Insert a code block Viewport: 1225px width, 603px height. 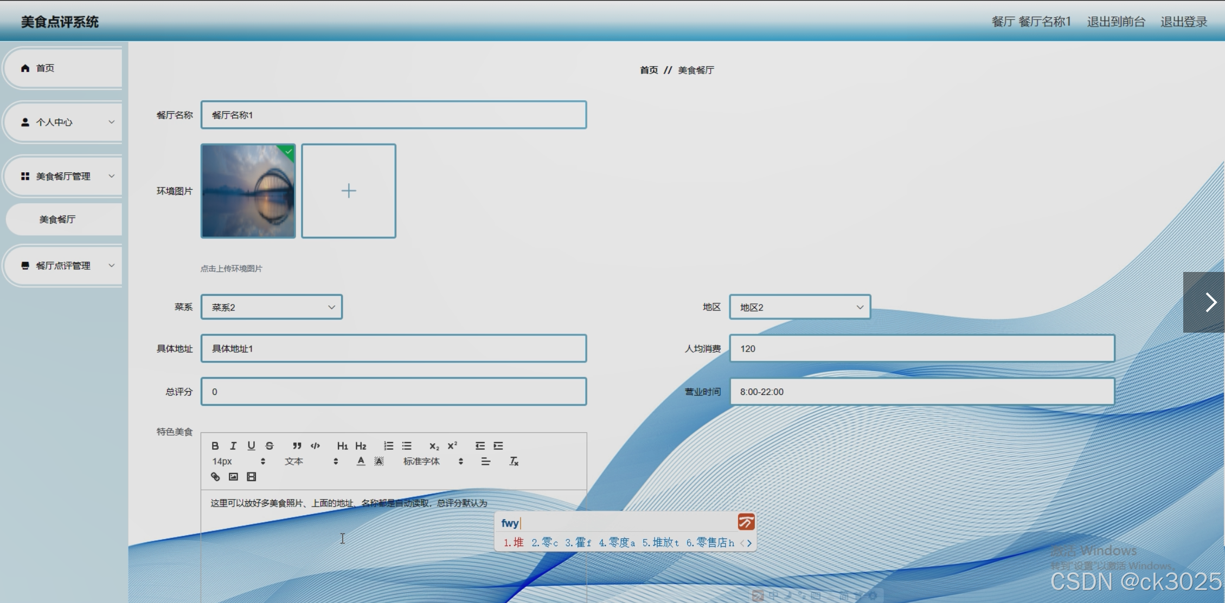click(x=315, y=445)
